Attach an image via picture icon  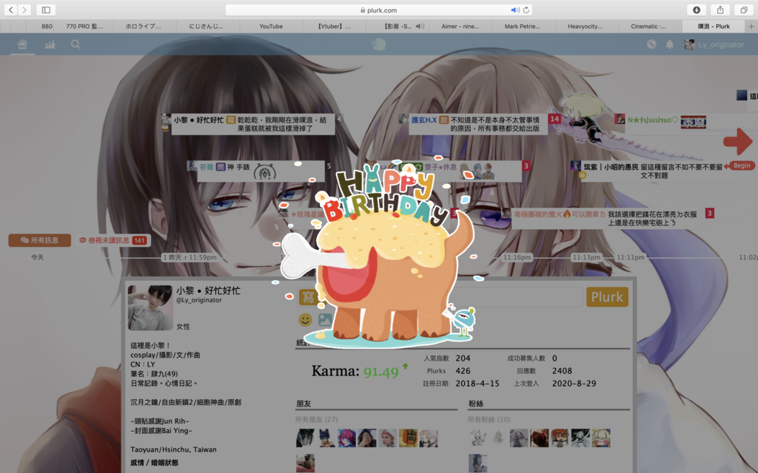point(325,319)
